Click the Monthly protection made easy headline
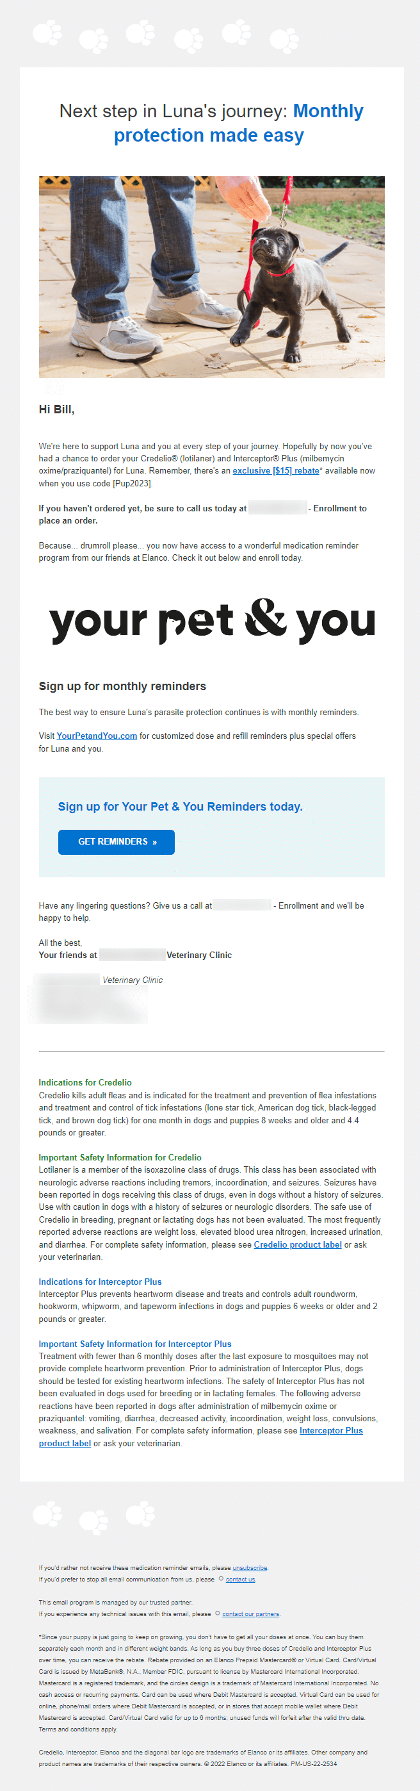This screenshot has width=420, height=1791. point(238,123)
